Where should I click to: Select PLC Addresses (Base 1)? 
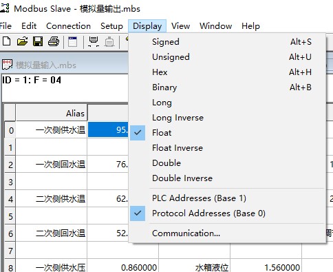(227, 198)
